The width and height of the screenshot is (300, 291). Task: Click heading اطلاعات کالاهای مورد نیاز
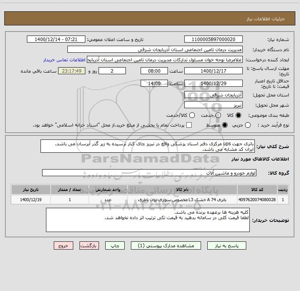coord(260,159)
